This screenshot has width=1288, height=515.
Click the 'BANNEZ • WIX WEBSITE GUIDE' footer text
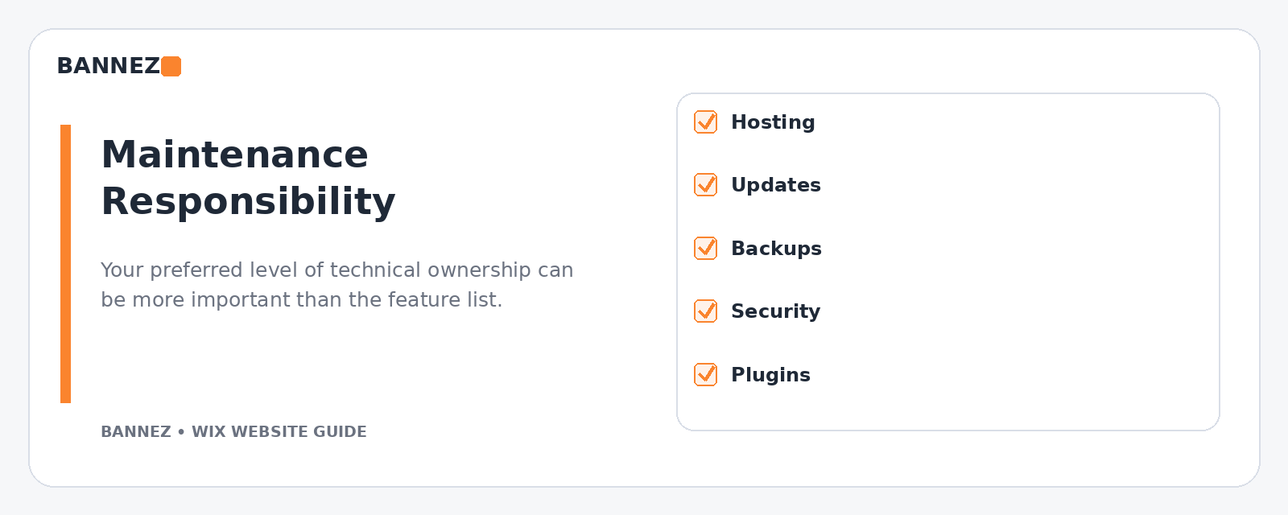point(233,432)
